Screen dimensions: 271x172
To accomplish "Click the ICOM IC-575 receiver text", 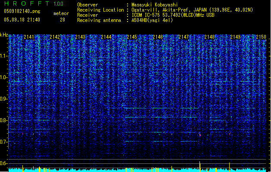I will [x=173, y=15].
